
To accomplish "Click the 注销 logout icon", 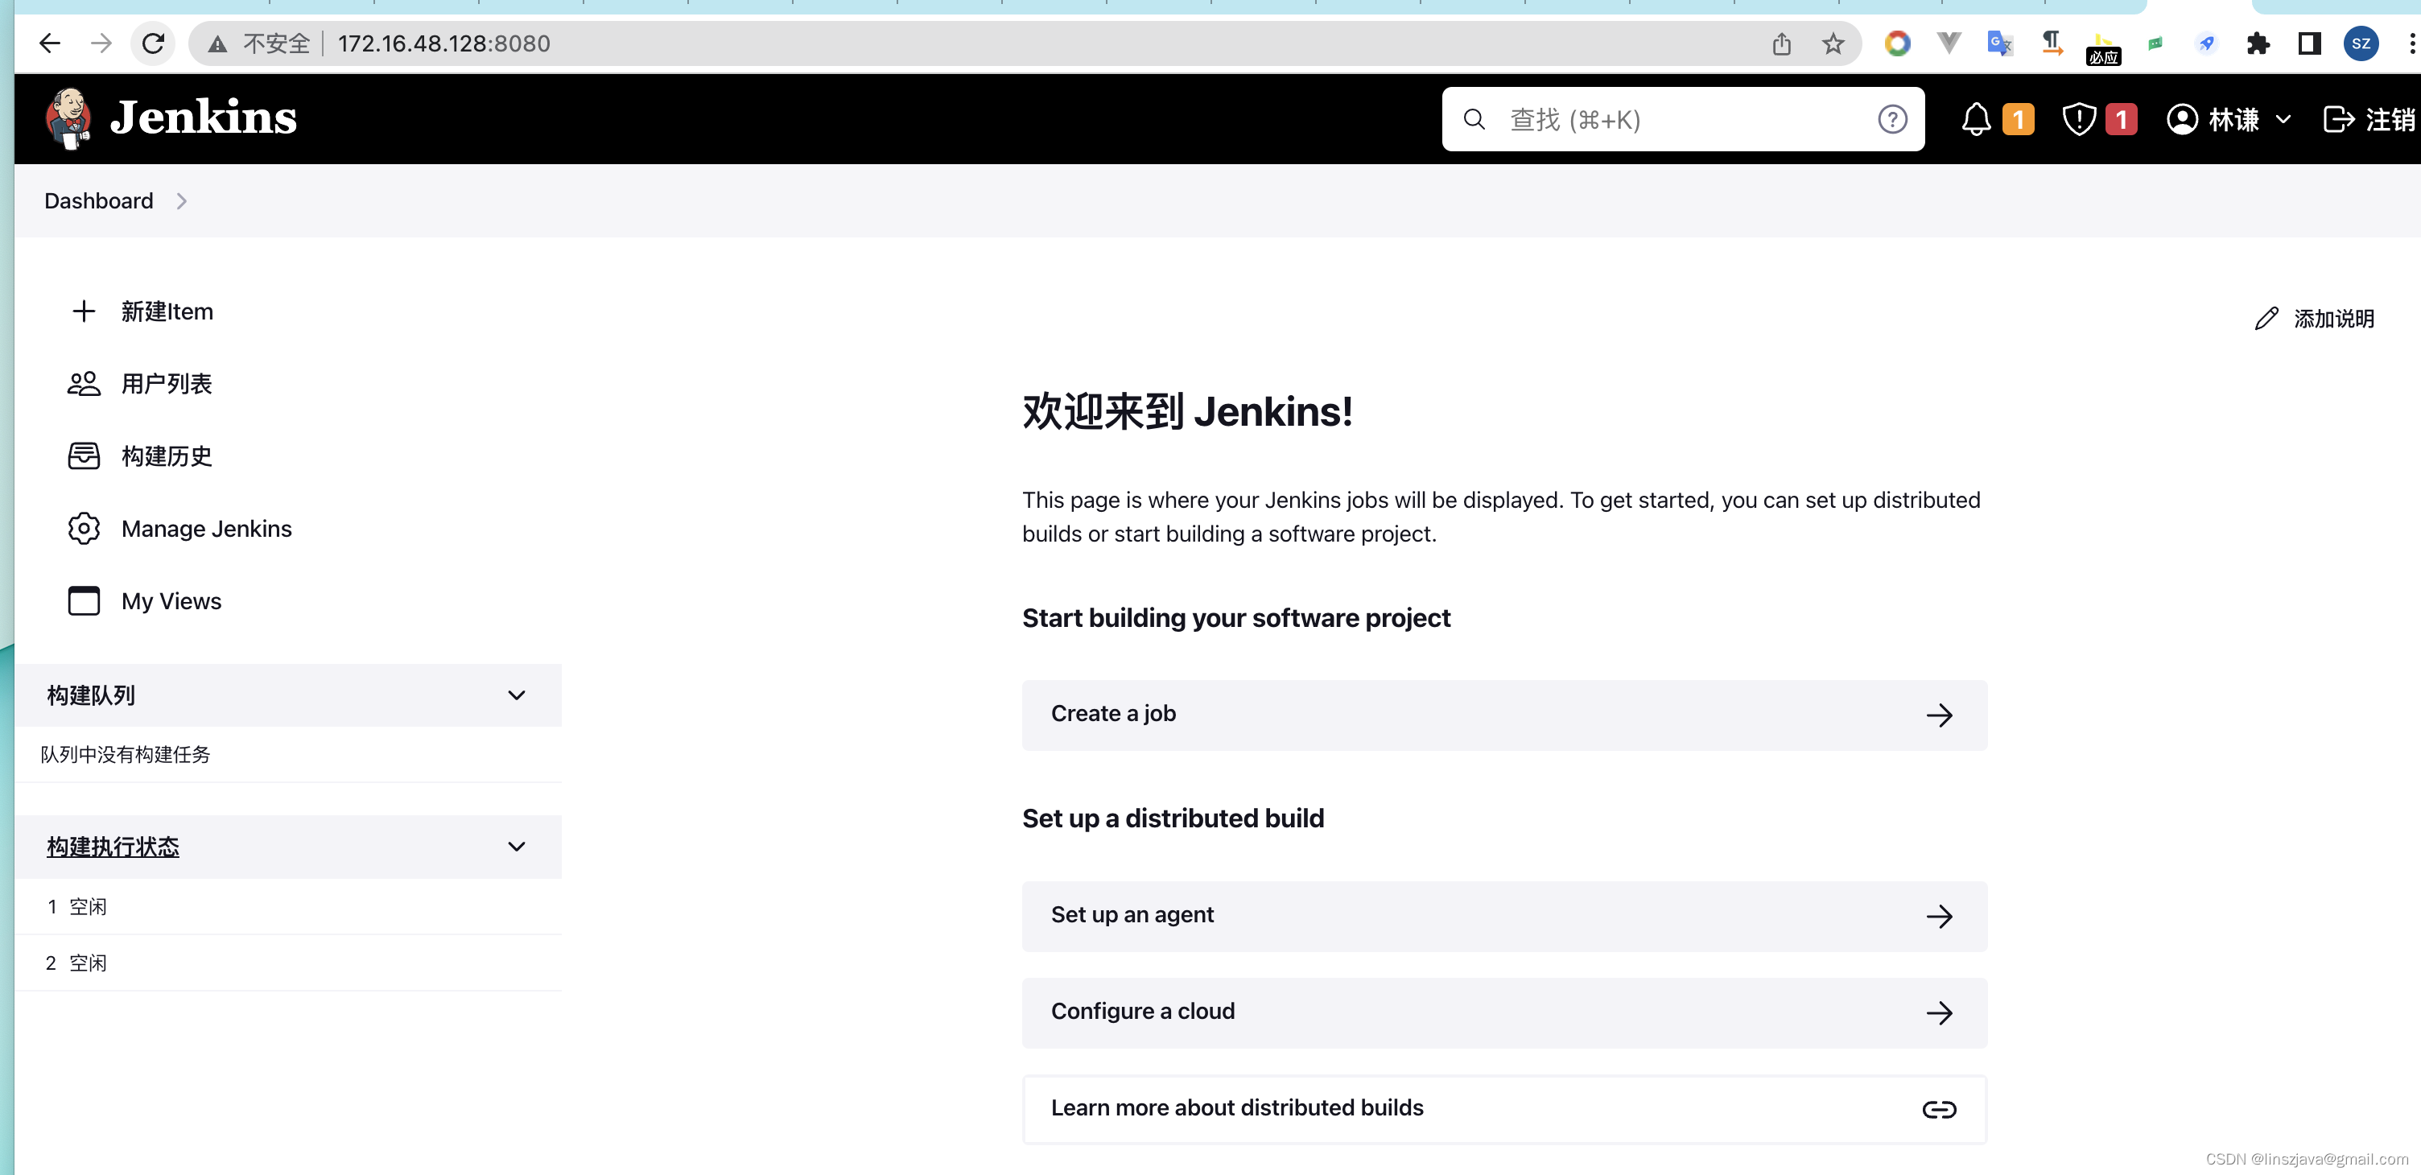I will point(2337,119).
